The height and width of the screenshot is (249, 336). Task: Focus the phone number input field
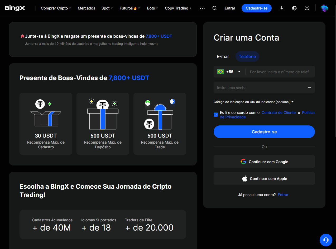pyautogui.click(x=280, y=72)
